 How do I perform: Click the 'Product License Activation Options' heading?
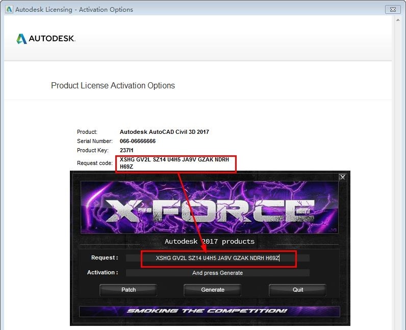[x=113, y=85]
